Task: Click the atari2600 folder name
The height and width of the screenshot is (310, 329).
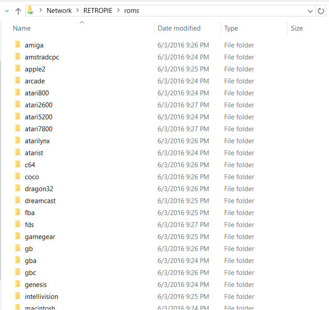Action: click(x=39, y=105)
